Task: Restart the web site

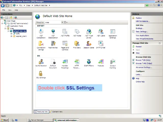Action: tap(139, 47)
